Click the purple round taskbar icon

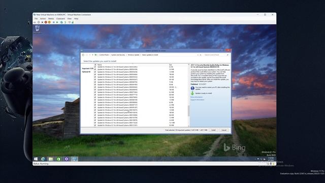coord(67,159)
